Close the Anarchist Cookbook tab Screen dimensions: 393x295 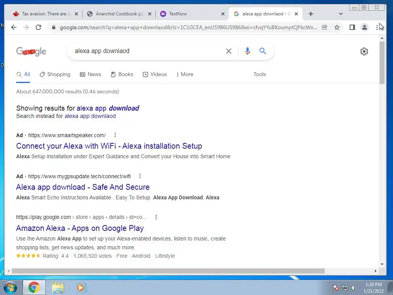pyautogui.click(x=150, y=14)
